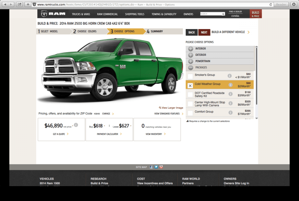Click the Ram logo in header

coord(53,14)
